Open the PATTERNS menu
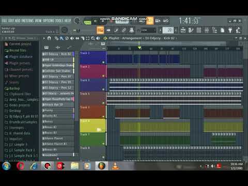Viewport: 248px width, 186px height. point(27,21)
